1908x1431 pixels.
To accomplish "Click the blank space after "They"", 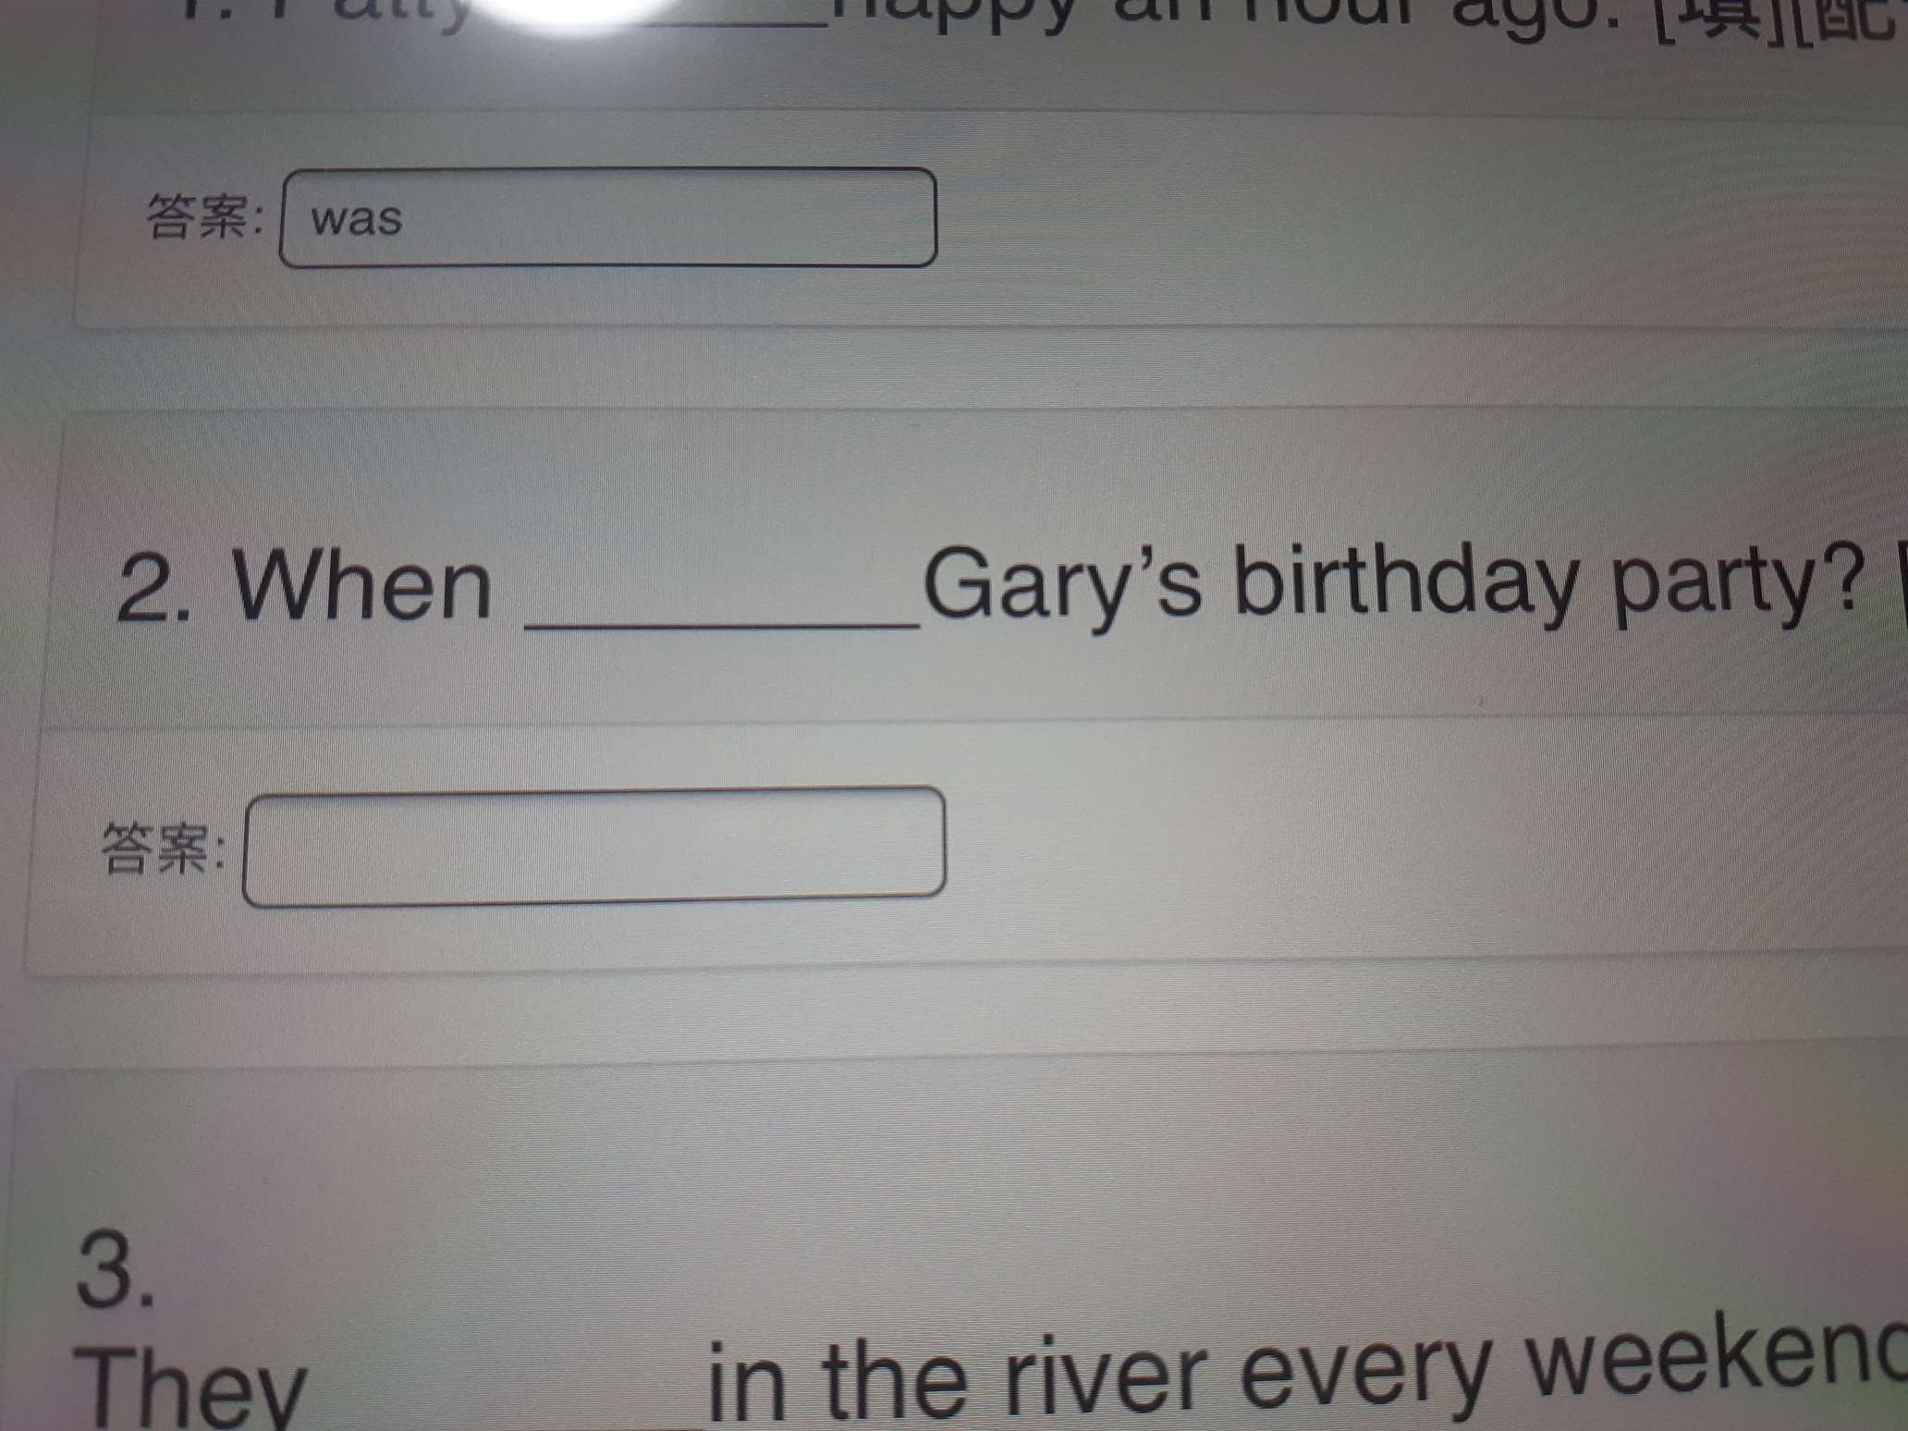I will point(507,1387).
